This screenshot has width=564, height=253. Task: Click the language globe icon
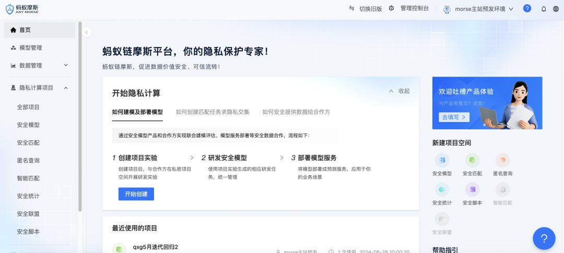(x=556, y=9)
